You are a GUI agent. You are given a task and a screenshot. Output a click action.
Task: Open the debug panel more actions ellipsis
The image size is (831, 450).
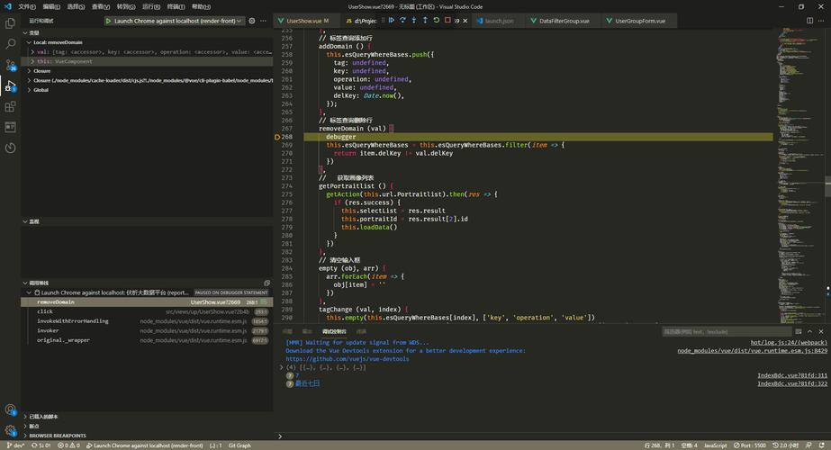[x=264, y=21]
